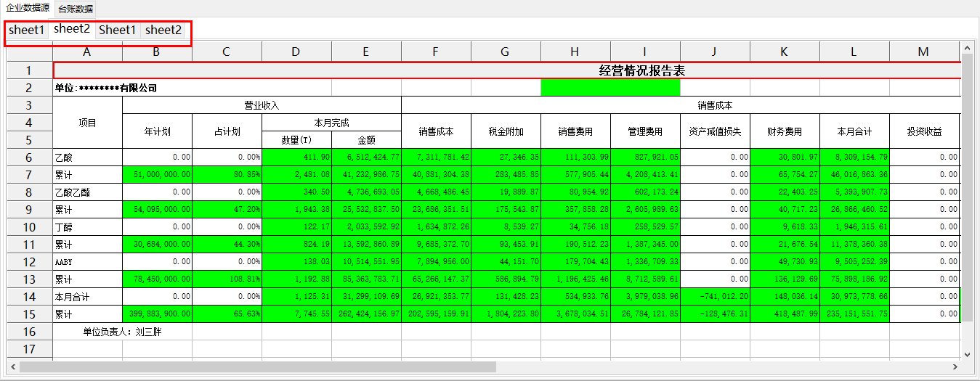
Task: Open the 台账数据 tab
Action: [76, 9]
